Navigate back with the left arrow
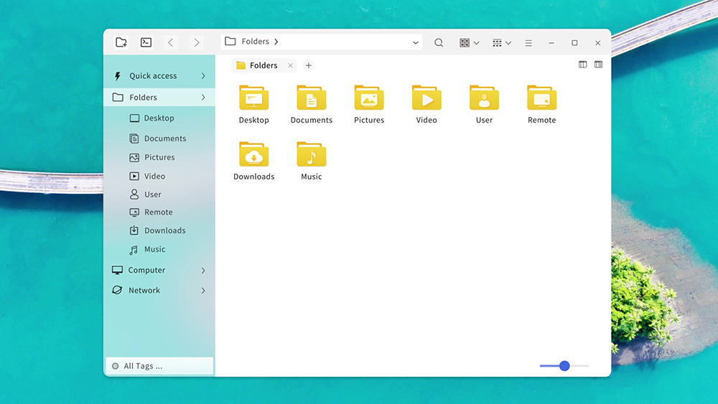Viewport: 718px width, 404px height. click(x=171, y=43)
